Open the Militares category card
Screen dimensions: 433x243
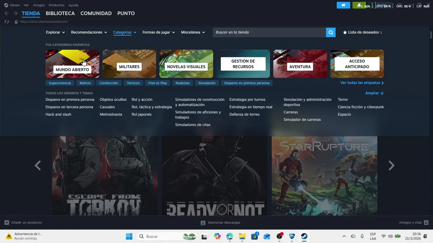point(129,64)
